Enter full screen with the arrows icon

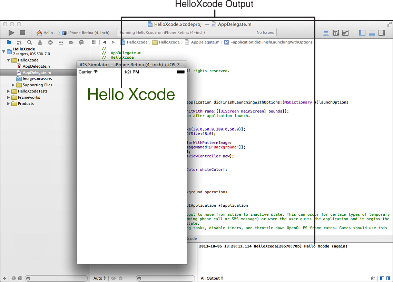[x=389, y=24]
